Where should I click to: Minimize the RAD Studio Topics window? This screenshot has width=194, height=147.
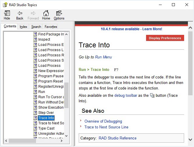pyautogui.click(x=160, y=5)
